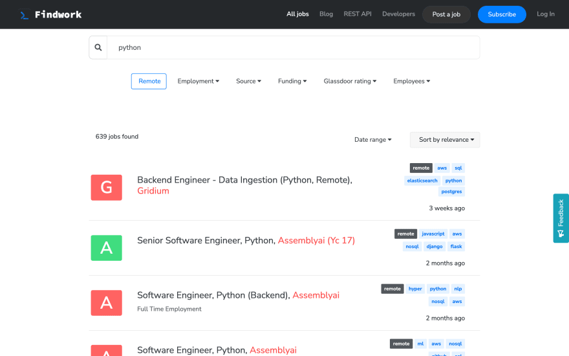Viewport: 569px width, 356px height.
Task: Click the ml tag
Action: [420, 344]
